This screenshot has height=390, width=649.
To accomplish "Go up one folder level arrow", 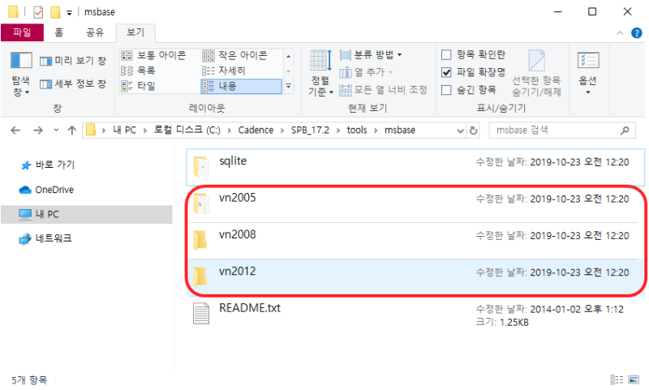I will click(72, 131).
